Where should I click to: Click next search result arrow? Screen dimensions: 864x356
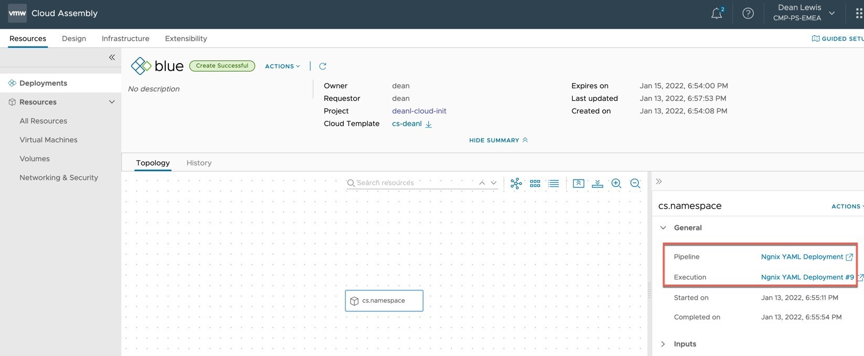tap(493, 183)
